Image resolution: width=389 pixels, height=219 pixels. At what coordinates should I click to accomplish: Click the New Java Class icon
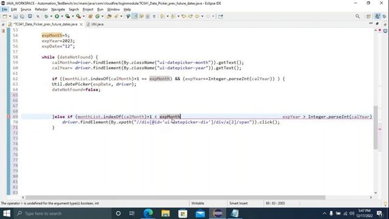click(x=97, y=16)
